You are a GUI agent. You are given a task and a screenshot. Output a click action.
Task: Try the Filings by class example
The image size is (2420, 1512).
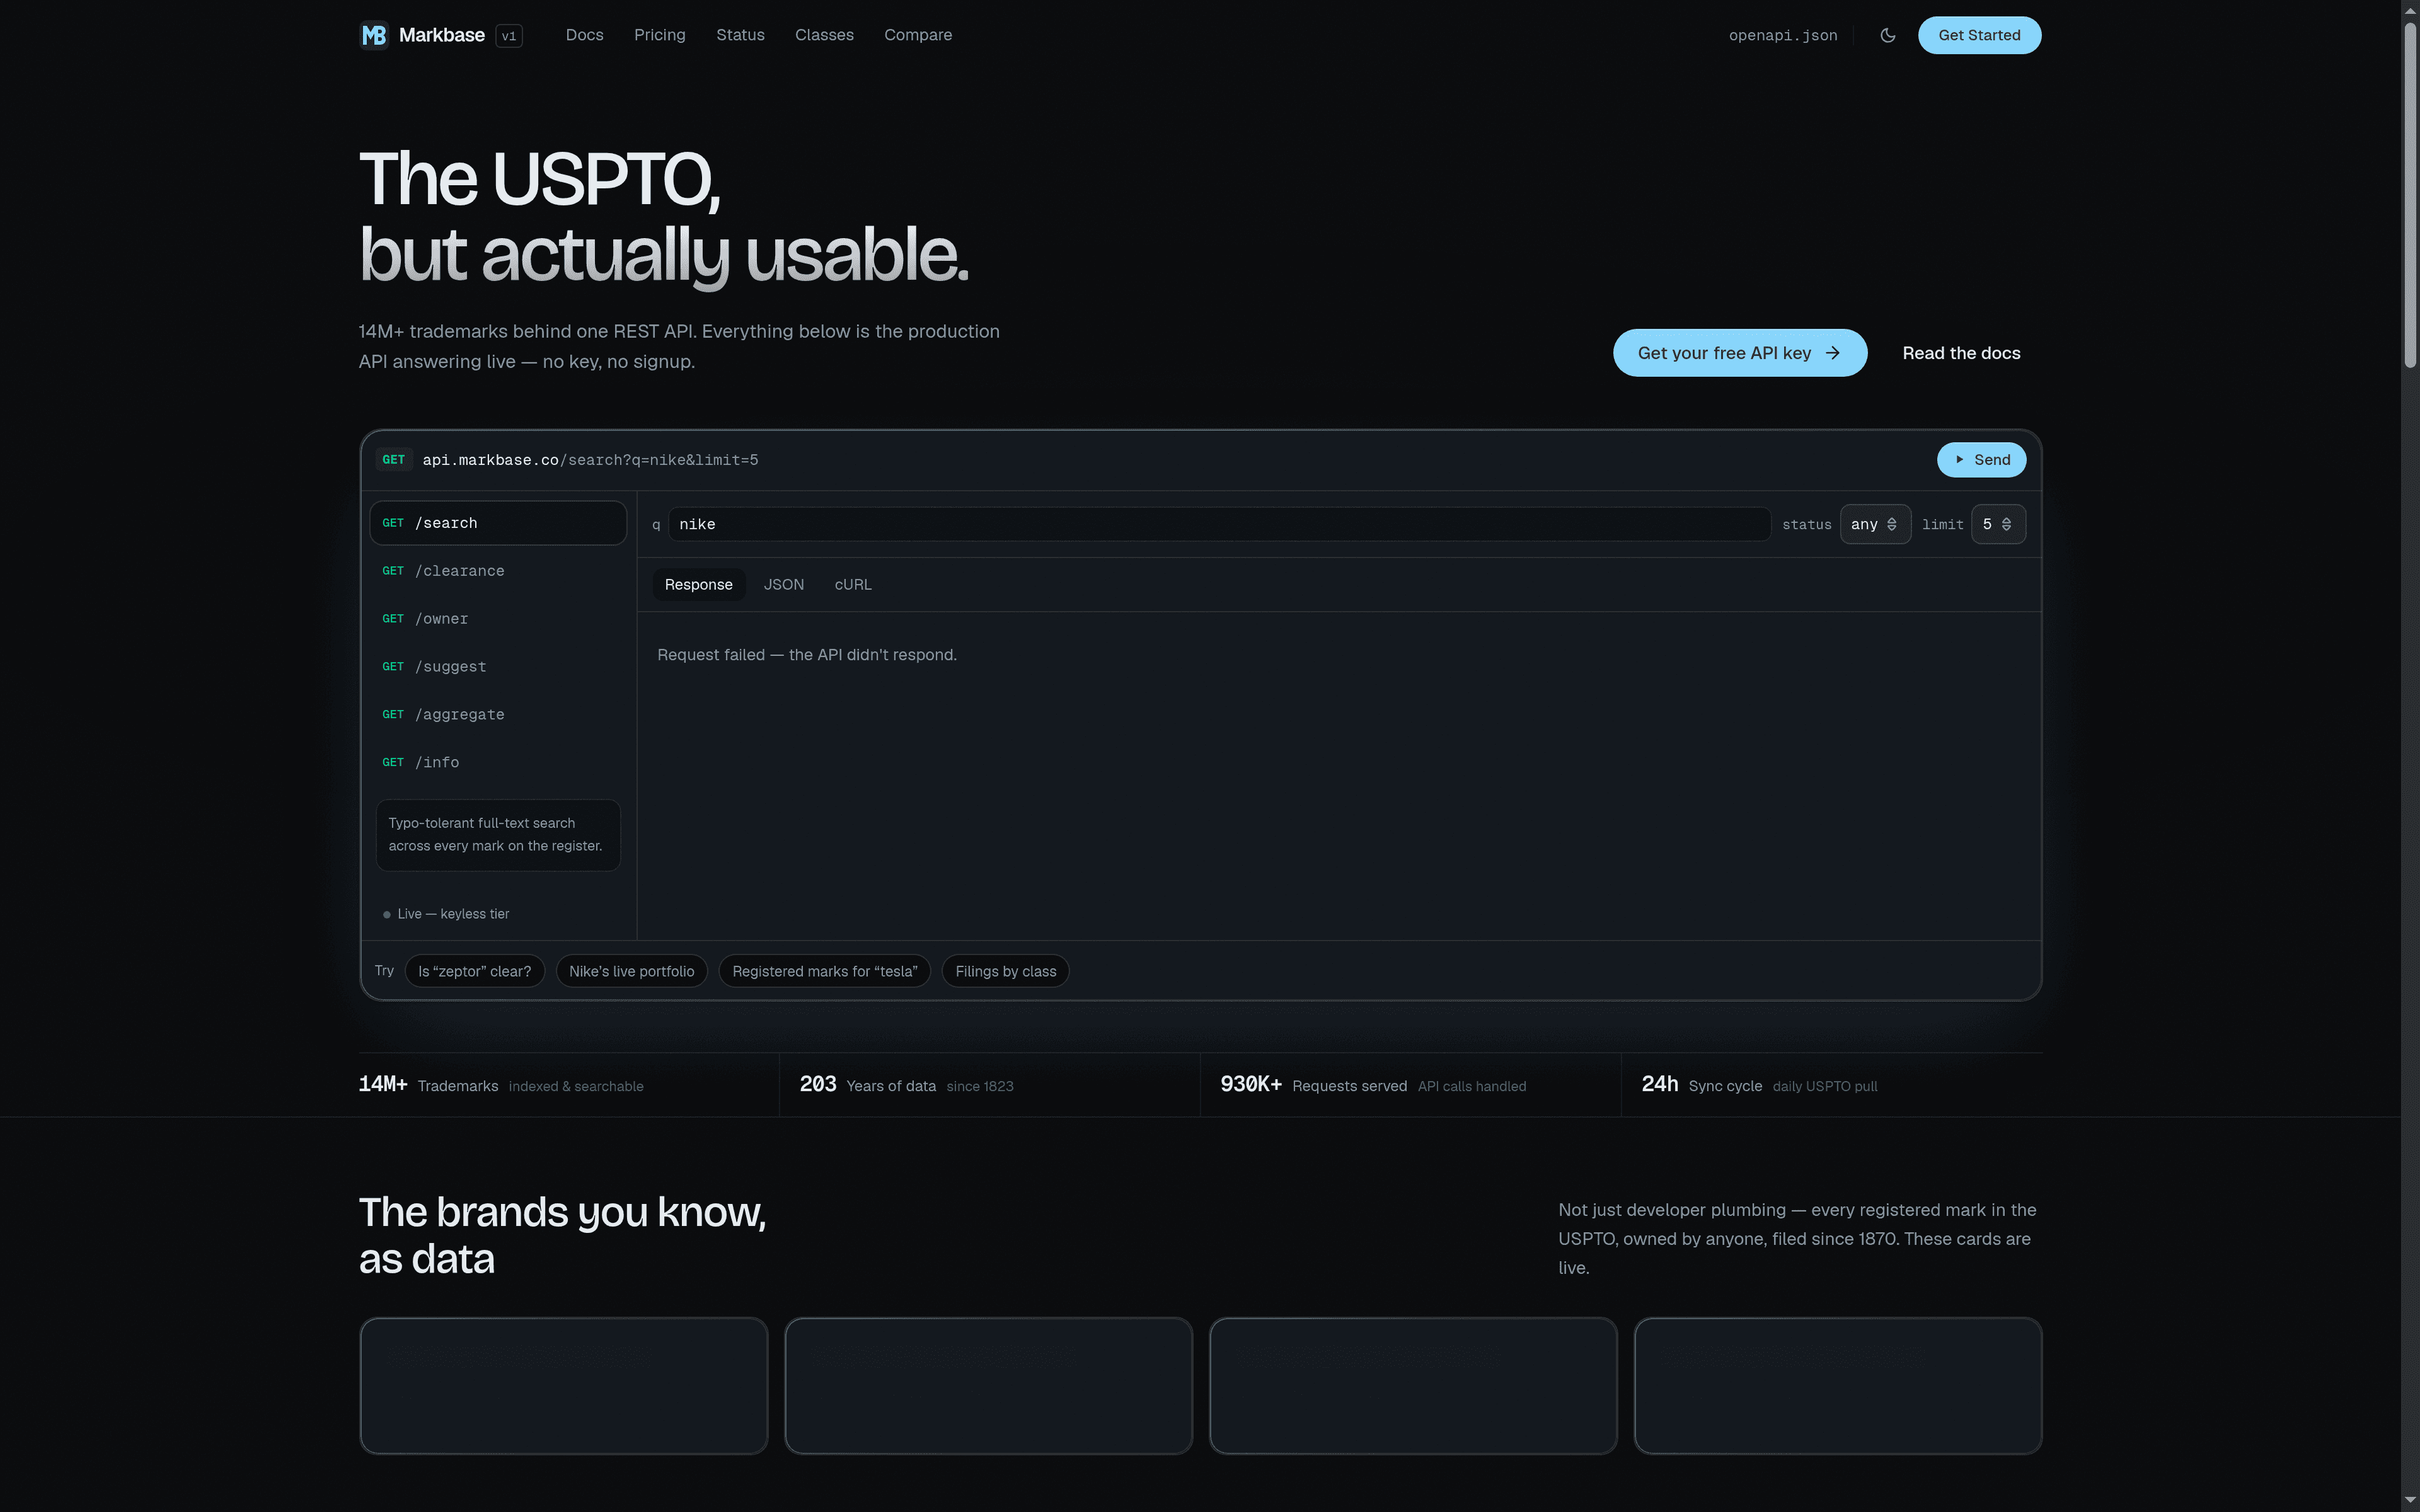click(1005, 971)
